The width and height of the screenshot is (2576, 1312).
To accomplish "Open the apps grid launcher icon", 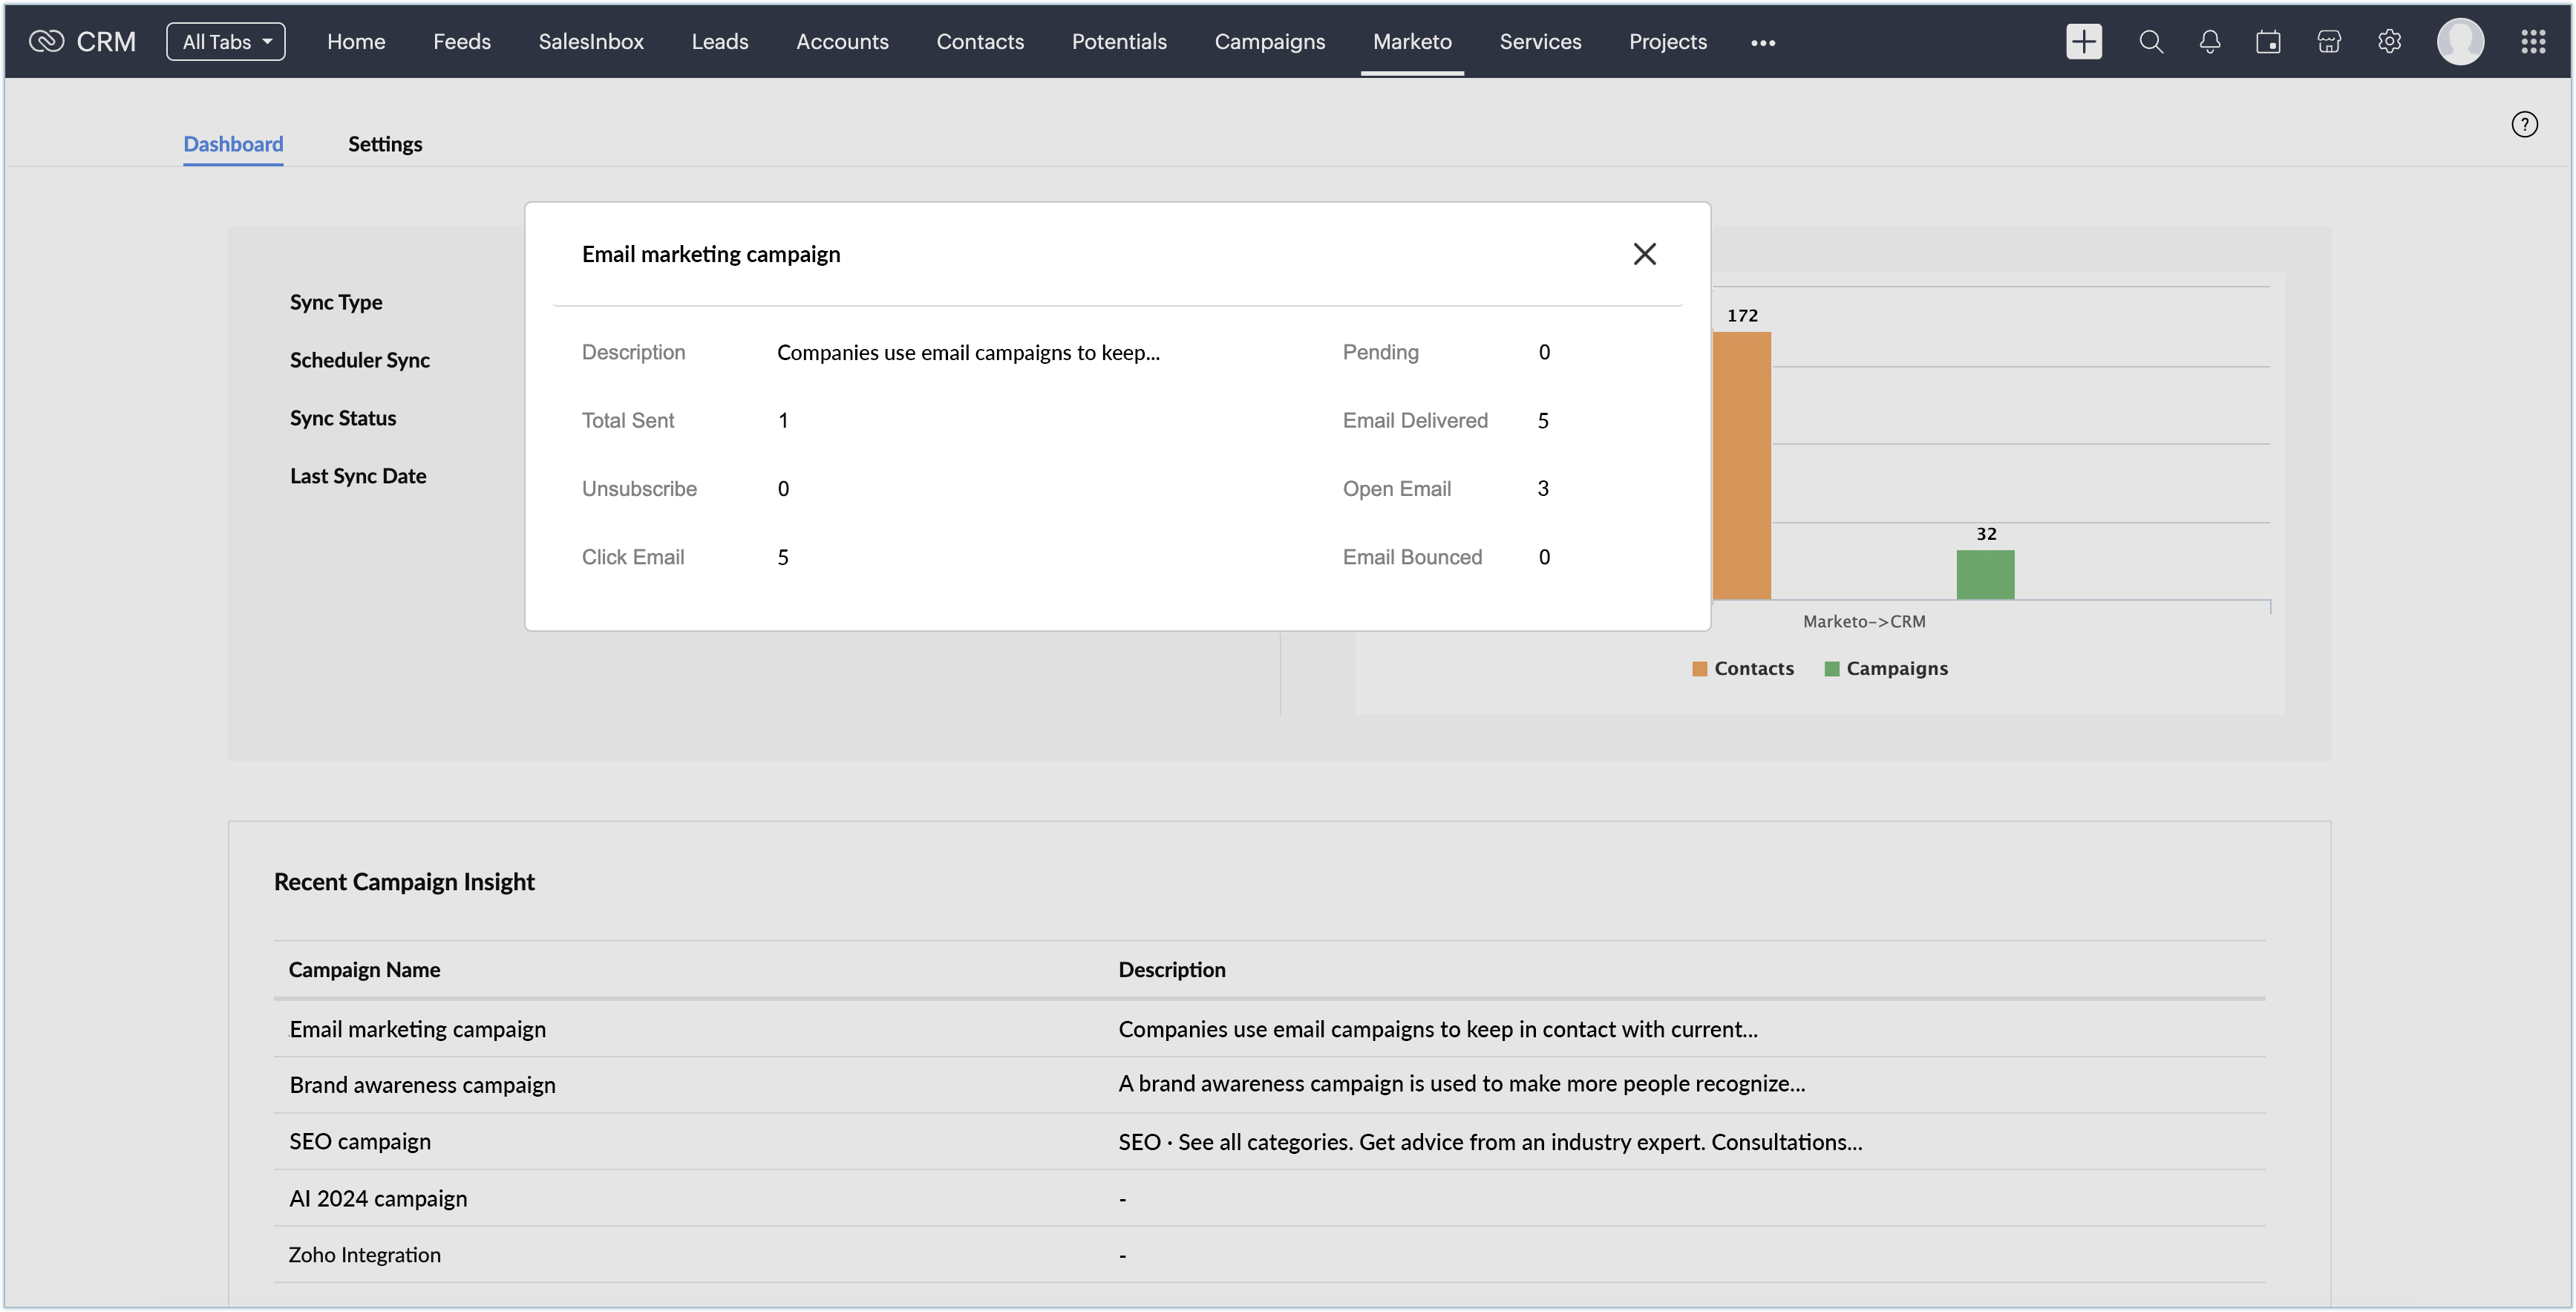I will 2532,42.
